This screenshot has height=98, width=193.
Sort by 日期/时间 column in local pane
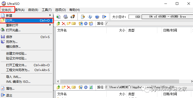[176, 94]
